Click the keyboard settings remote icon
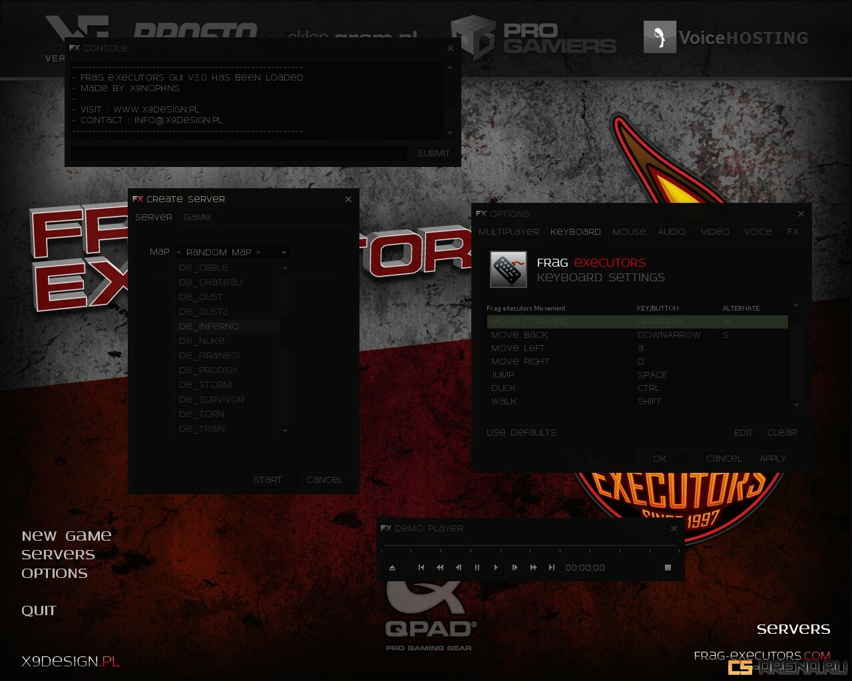The image size is (852, 681). (508, 269)
